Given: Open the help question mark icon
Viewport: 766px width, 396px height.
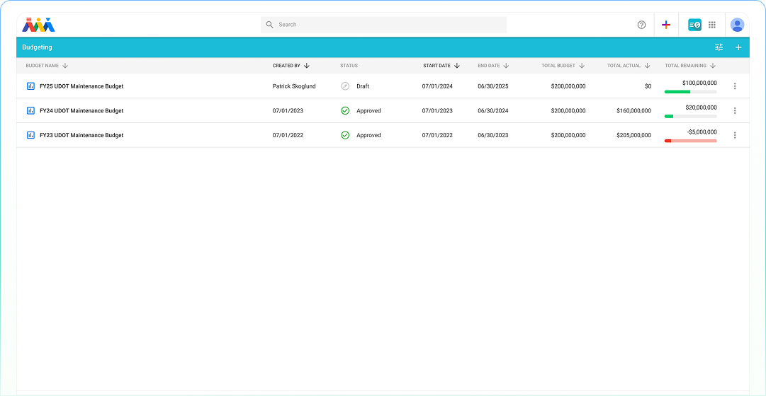Looking at the screenshot, I should [x=641, y=25].
